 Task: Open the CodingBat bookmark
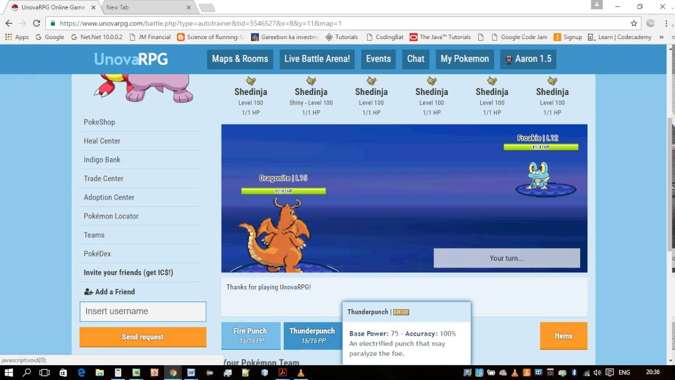click(384, 37)
